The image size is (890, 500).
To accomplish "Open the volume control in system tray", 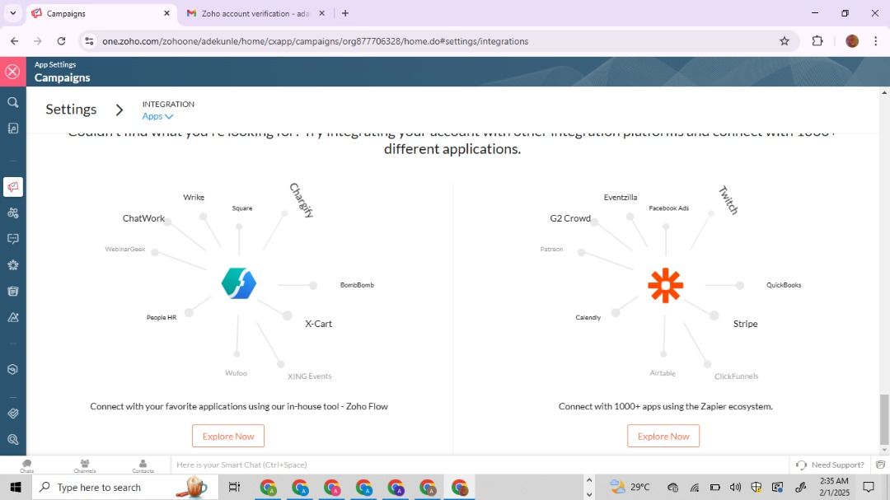I will point(735,487).
